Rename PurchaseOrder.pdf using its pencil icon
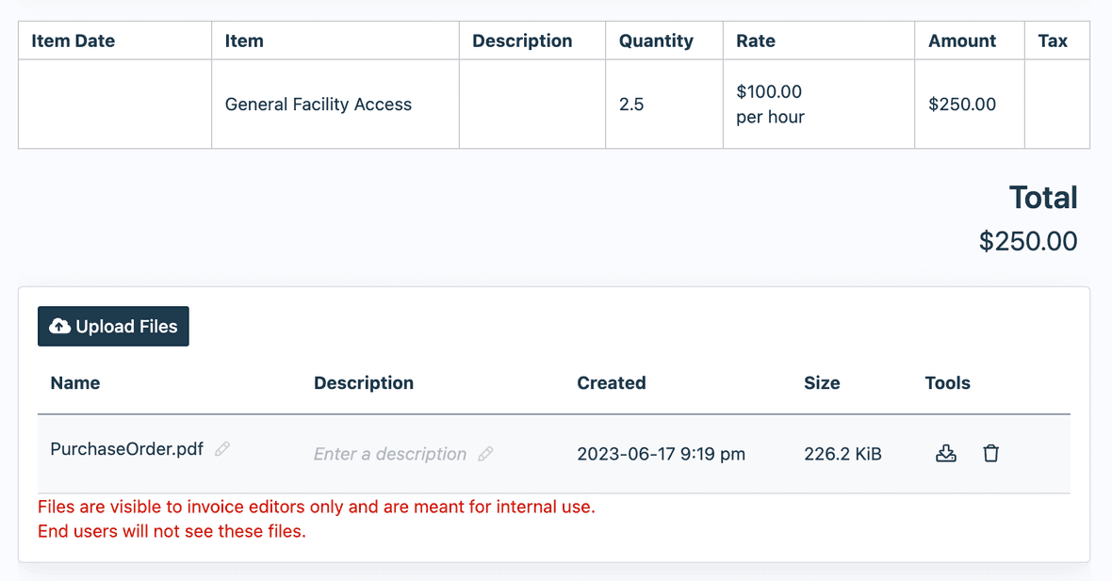 tap(221, 449)
